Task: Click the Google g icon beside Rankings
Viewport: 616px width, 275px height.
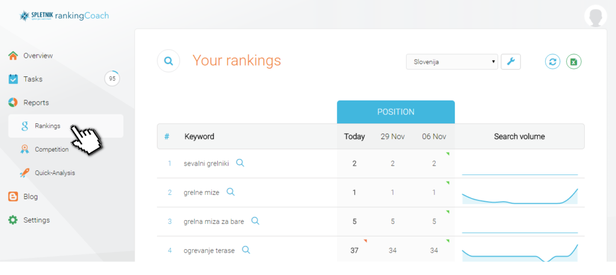Action: pyautogui.click(x=25, y=126)
